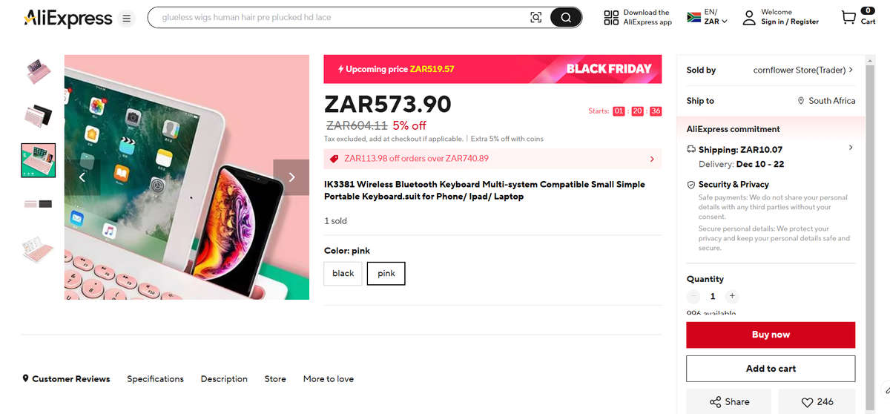
Task: Increase quantity with plus button
Action: 731,296
